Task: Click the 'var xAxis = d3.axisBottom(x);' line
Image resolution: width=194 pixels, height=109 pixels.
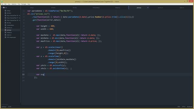Action: tap(52, 68)
